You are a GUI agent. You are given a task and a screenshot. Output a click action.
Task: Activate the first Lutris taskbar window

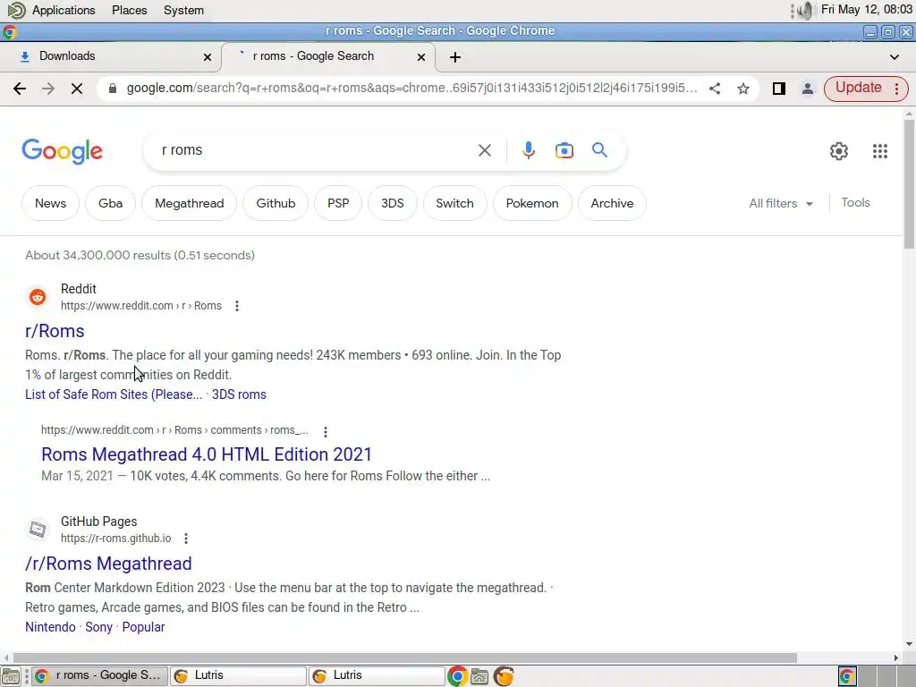pos(238,675)
